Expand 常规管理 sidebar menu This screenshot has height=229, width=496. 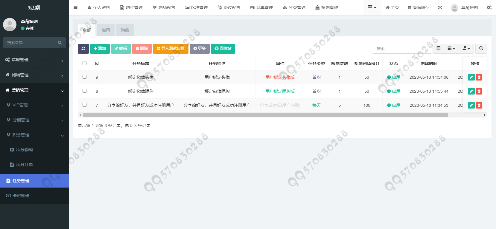tap(34, 60)
